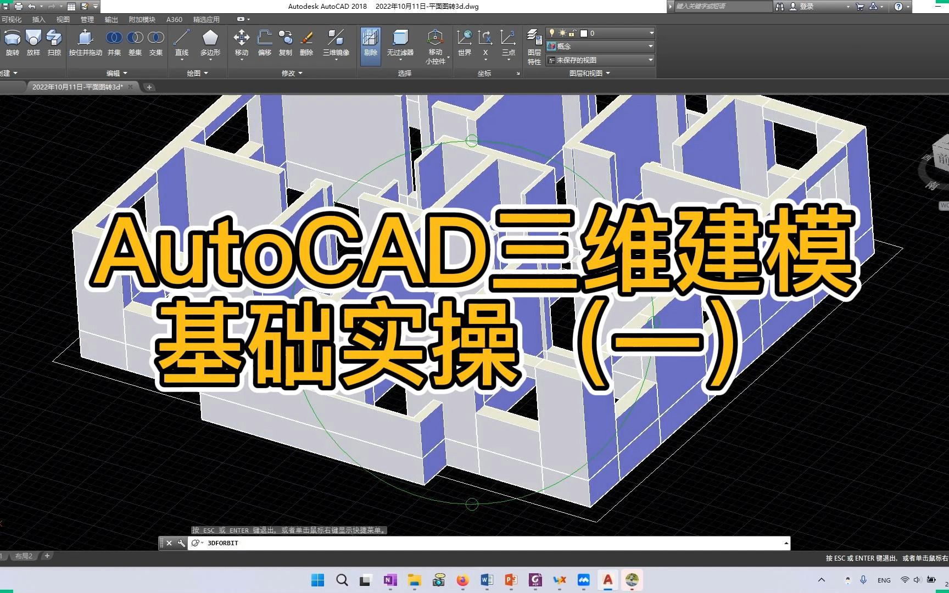The width and height of the screenshot is (949, 593).
Task: Open the 插入 ribbon tab
Action: pos(37,19)
